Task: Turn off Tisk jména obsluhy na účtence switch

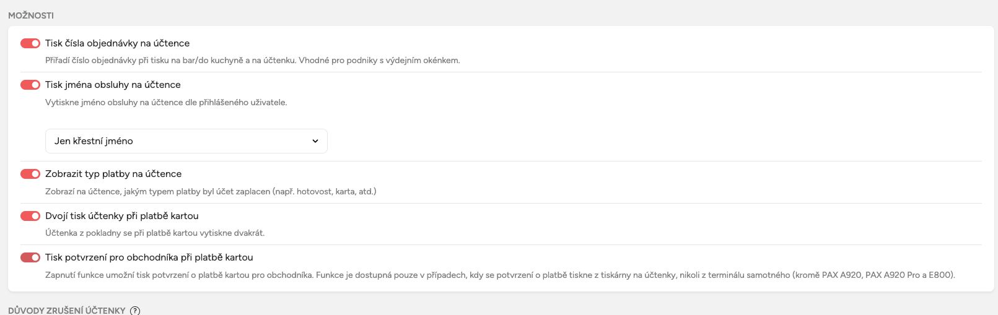Action: coord(30,85)
